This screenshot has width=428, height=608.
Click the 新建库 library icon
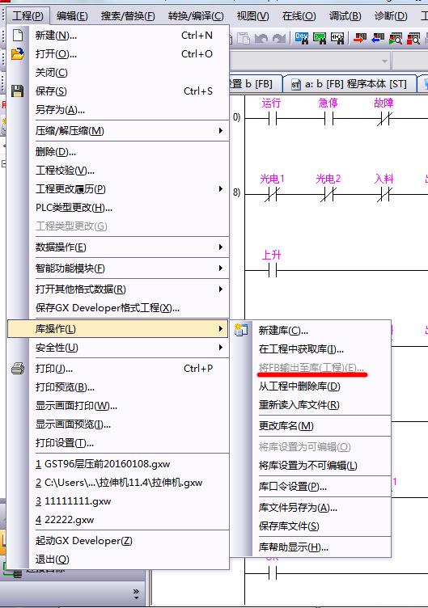241,330
